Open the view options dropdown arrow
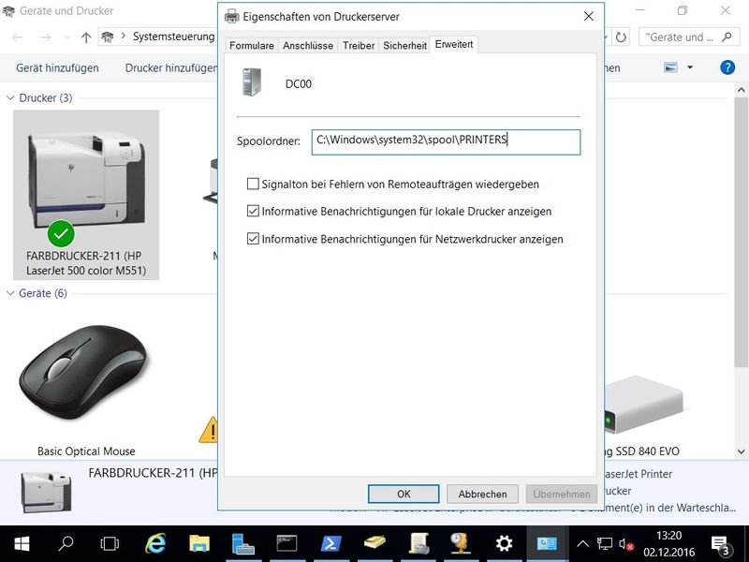 pyautogui.click(x=690, y=67)
